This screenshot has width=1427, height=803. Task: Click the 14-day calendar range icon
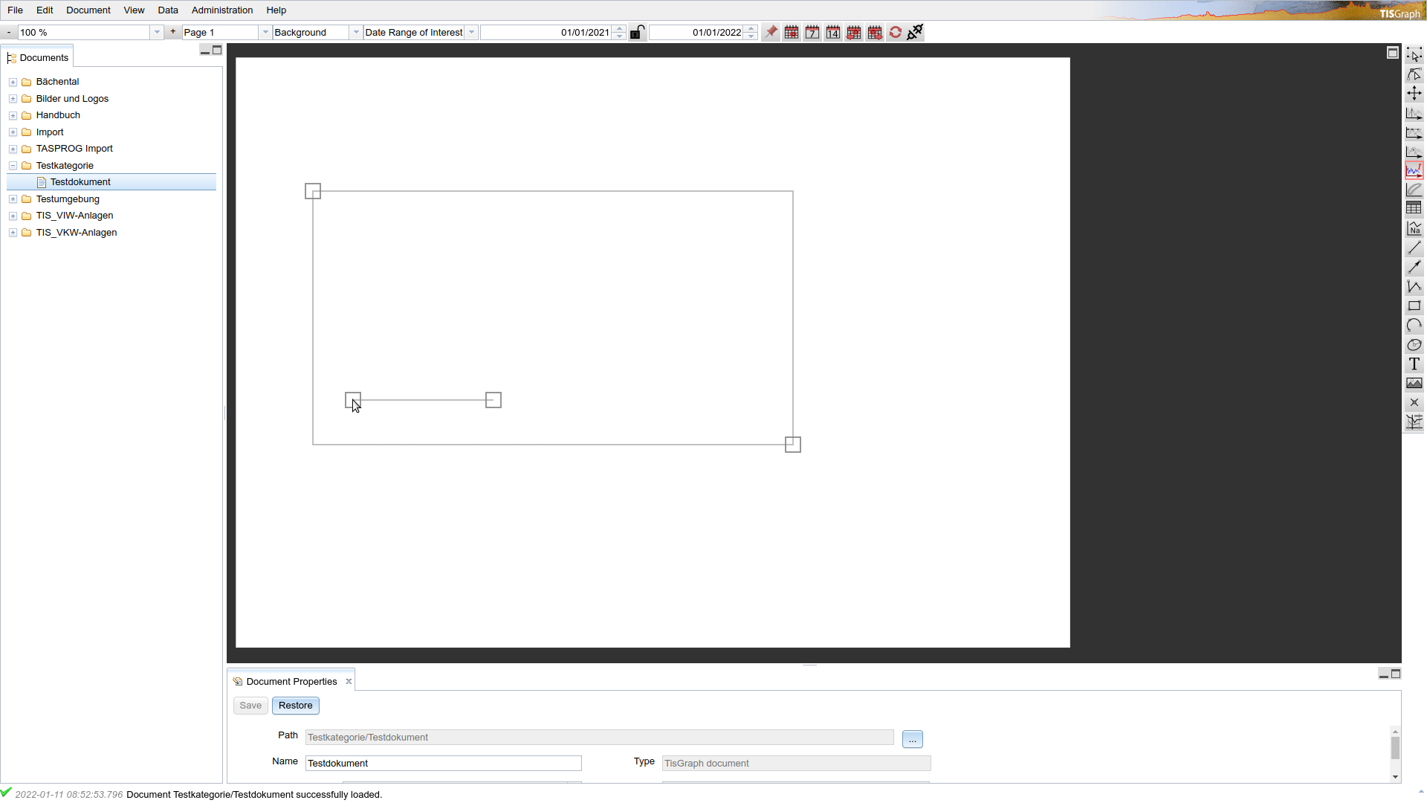coord(833,33)
